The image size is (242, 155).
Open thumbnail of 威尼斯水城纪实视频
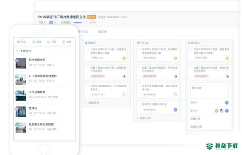pos(21,128)
